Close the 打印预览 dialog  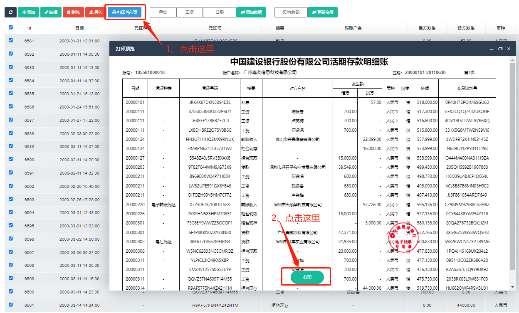[x=509, y=49]
